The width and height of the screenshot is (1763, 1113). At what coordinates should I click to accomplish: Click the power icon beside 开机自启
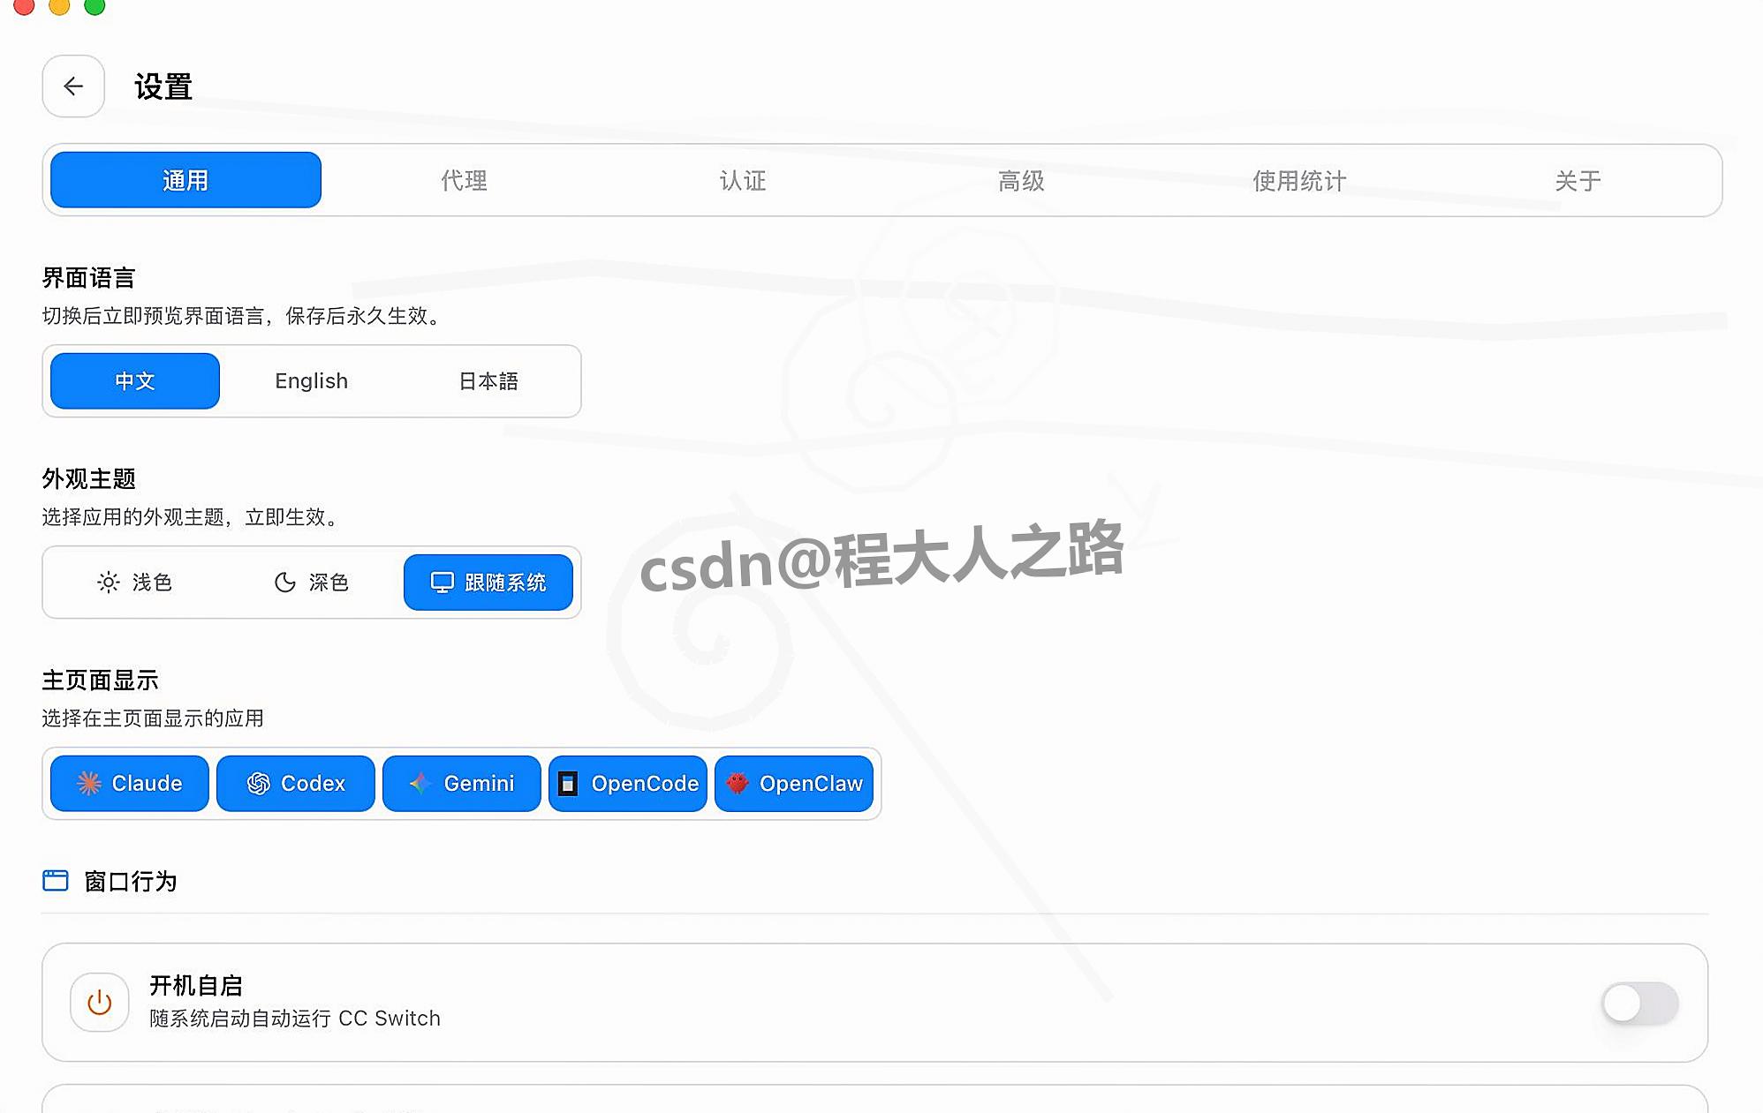pos(100,1003)
